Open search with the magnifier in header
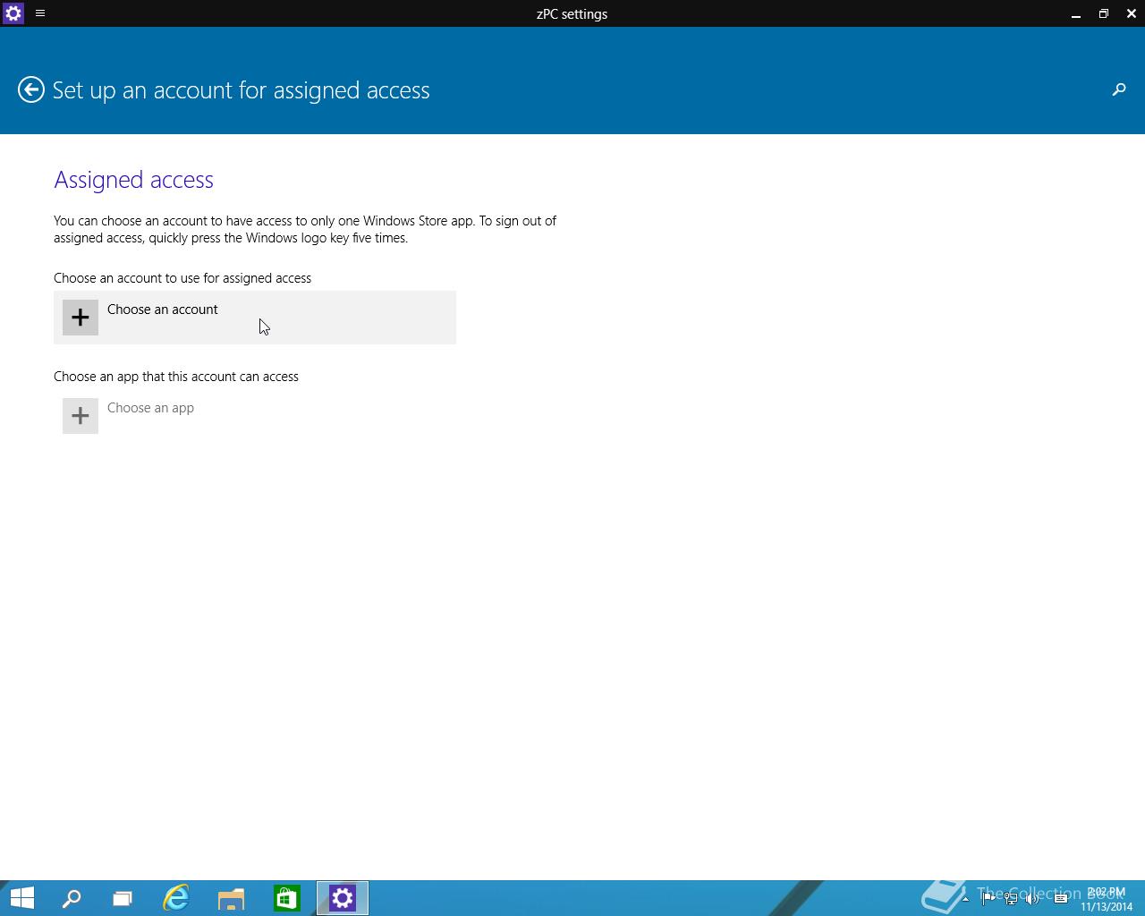The height and width of the screenshot is (916, 1145). (x=1118, y=89)
